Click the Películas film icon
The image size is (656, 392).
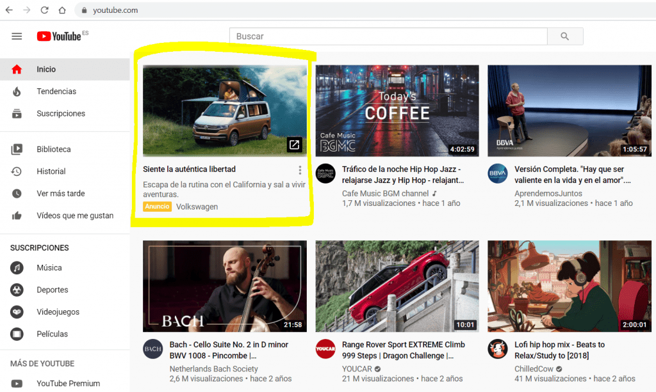pyautogui.click(x=17, y=334)
